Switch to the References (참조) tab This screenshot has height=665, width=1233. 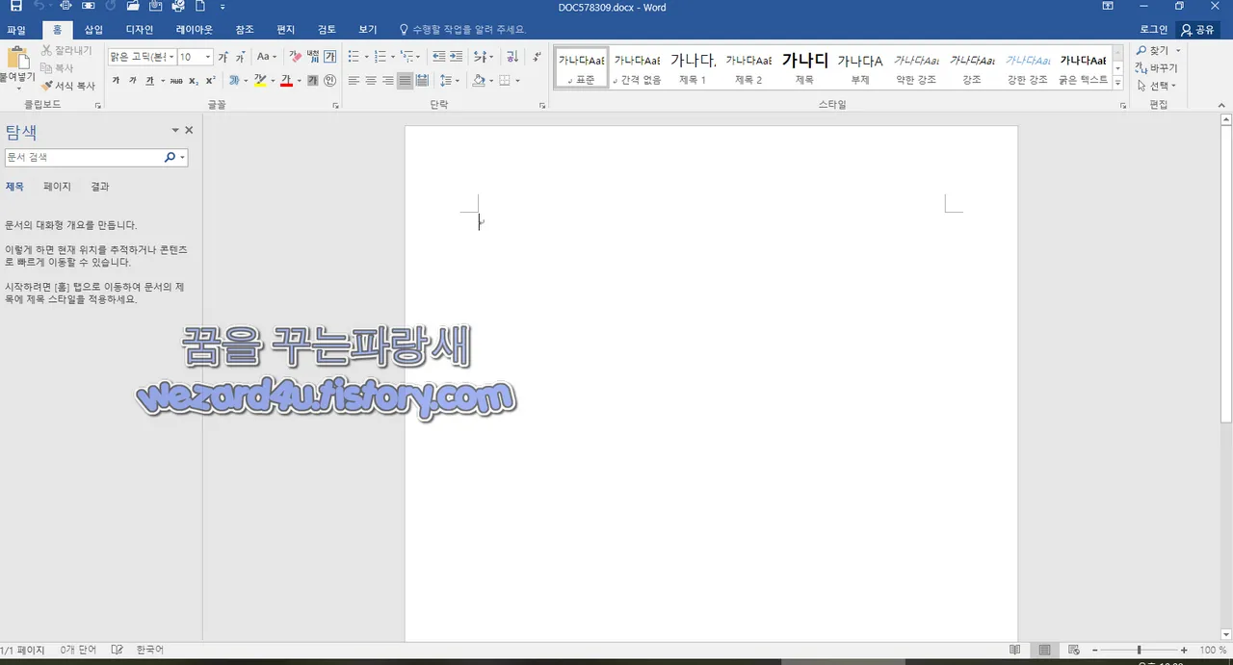pos(245,30)
